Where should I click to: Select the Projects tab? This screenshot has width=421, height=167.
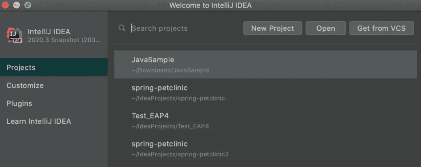click(x=54, y=67)
